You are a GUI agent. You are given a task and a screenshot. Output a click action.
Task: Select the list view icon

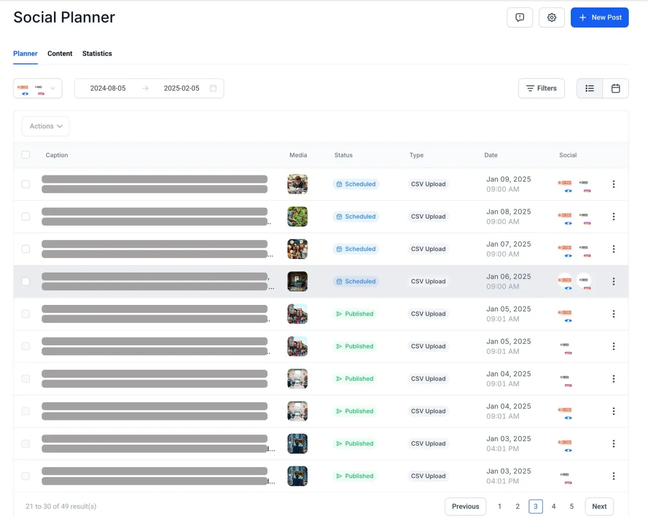pos(590,89)
